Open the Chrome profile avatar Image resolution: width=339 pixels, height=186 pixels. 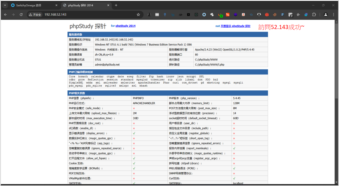[x=326, y=14]
